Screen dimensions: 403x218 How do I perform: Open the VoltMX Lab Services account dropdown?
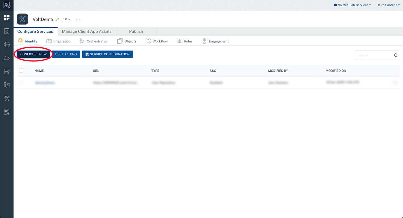(352, 5)
